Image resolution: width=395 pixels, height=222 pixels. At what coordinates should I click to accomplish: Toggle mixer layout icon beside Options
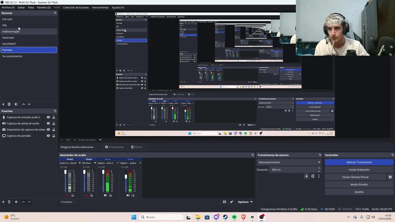pos(224,202)
